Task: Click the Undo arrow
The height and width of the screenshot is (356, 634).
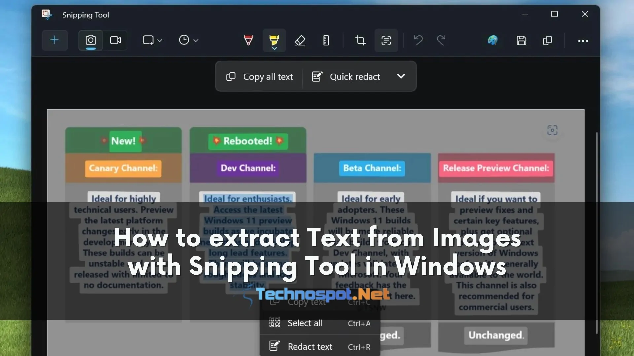Action: coord(418,40)
